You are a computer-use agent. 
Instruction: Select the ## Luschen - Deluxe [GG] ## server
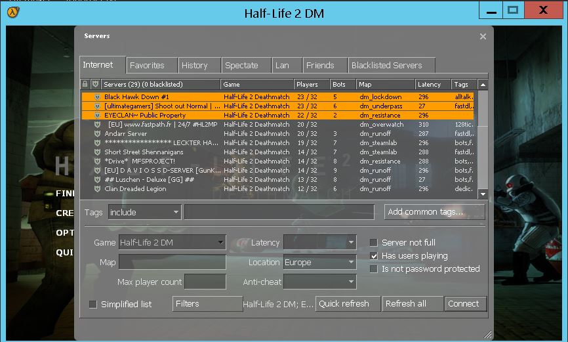[x=277, y=179]
